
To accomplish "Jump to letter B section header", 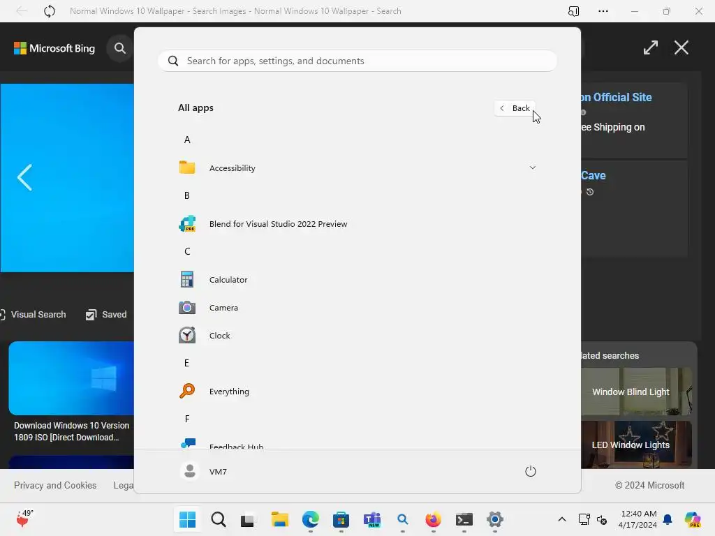I will click(x=187, y=195).
